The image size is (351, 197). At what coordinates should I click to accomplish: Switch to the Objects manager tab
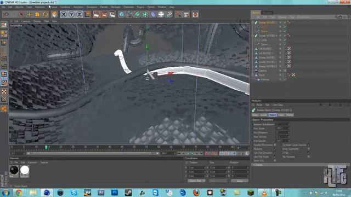pos(256,13)
